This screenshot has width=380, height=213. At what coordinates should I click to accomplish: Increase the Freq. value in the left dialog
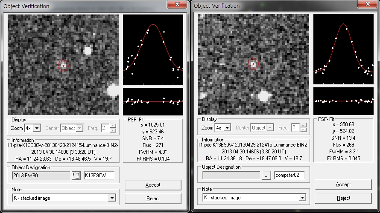tap(113, 126)
